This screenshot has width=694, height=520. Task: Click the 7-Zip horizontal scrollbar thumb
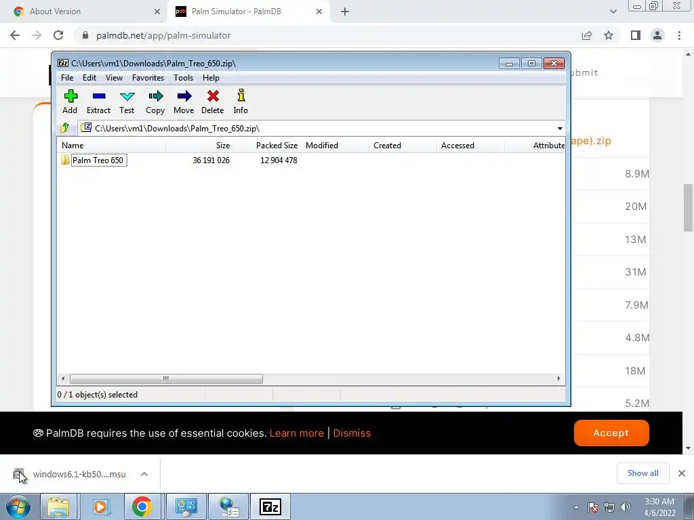tap(166, 378)
